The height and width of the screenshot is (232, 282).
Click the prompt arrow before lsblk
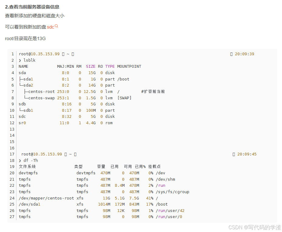tap(20, 60)
